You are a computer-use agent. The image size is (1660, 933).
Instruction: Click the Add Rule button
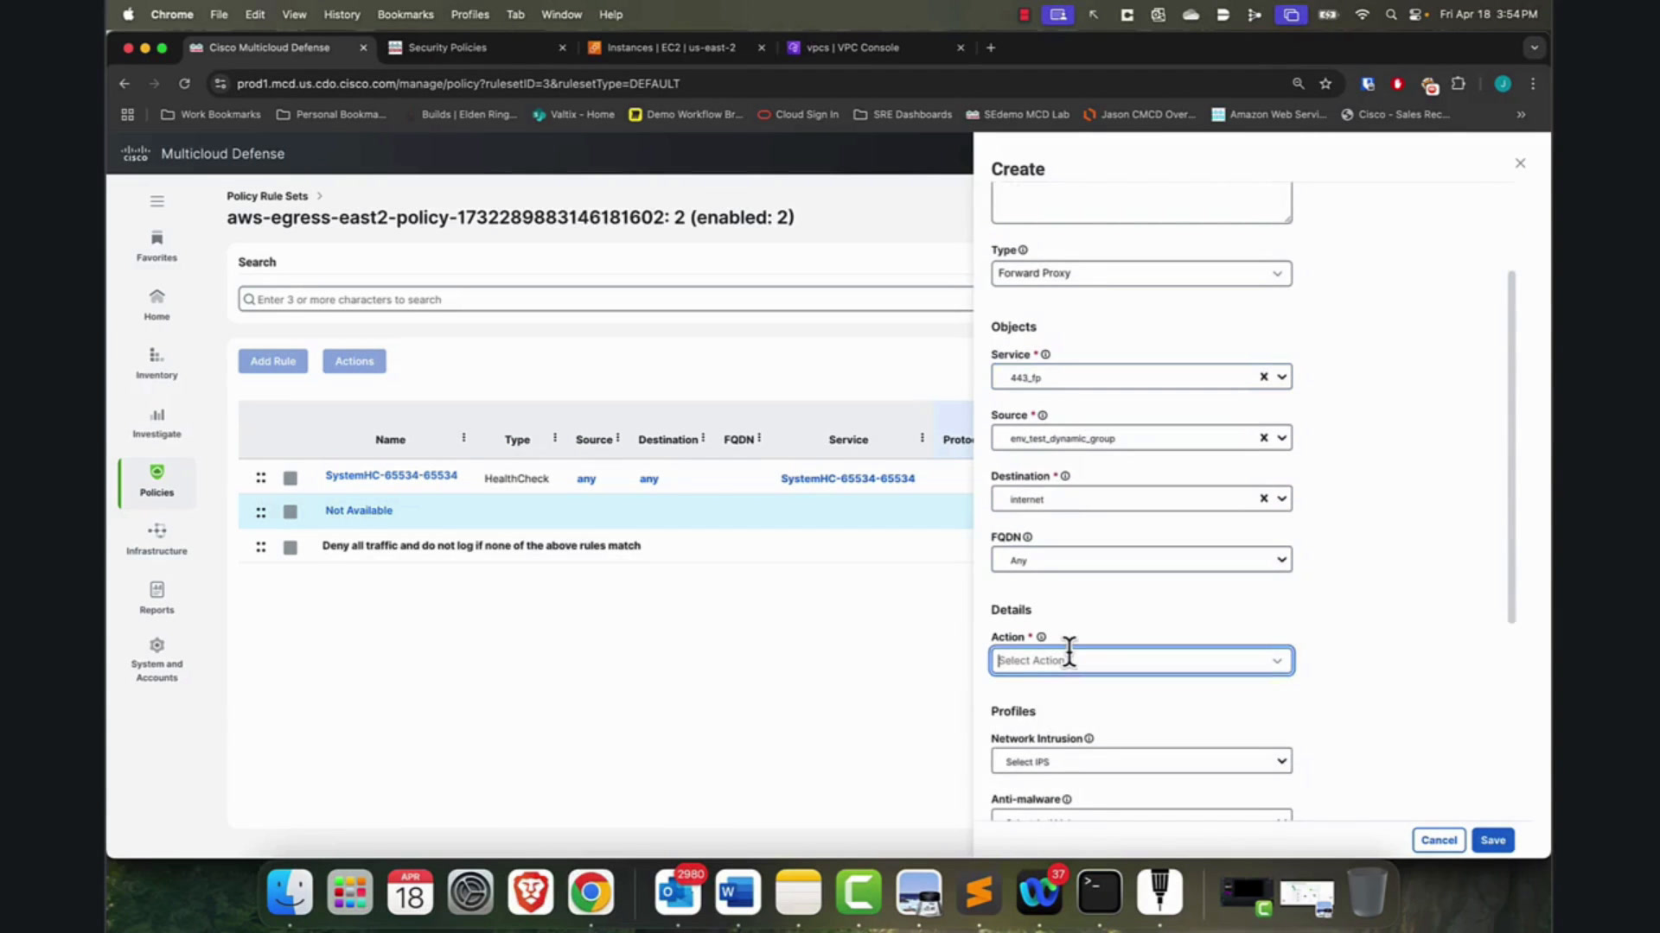tap(273, 361)
